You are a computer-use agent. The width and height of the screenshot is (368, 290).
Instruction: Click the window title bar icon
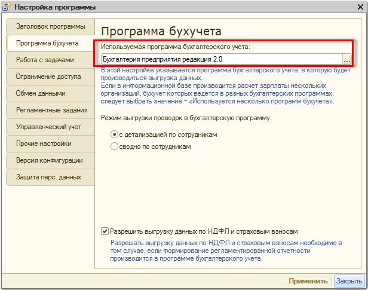7,7
